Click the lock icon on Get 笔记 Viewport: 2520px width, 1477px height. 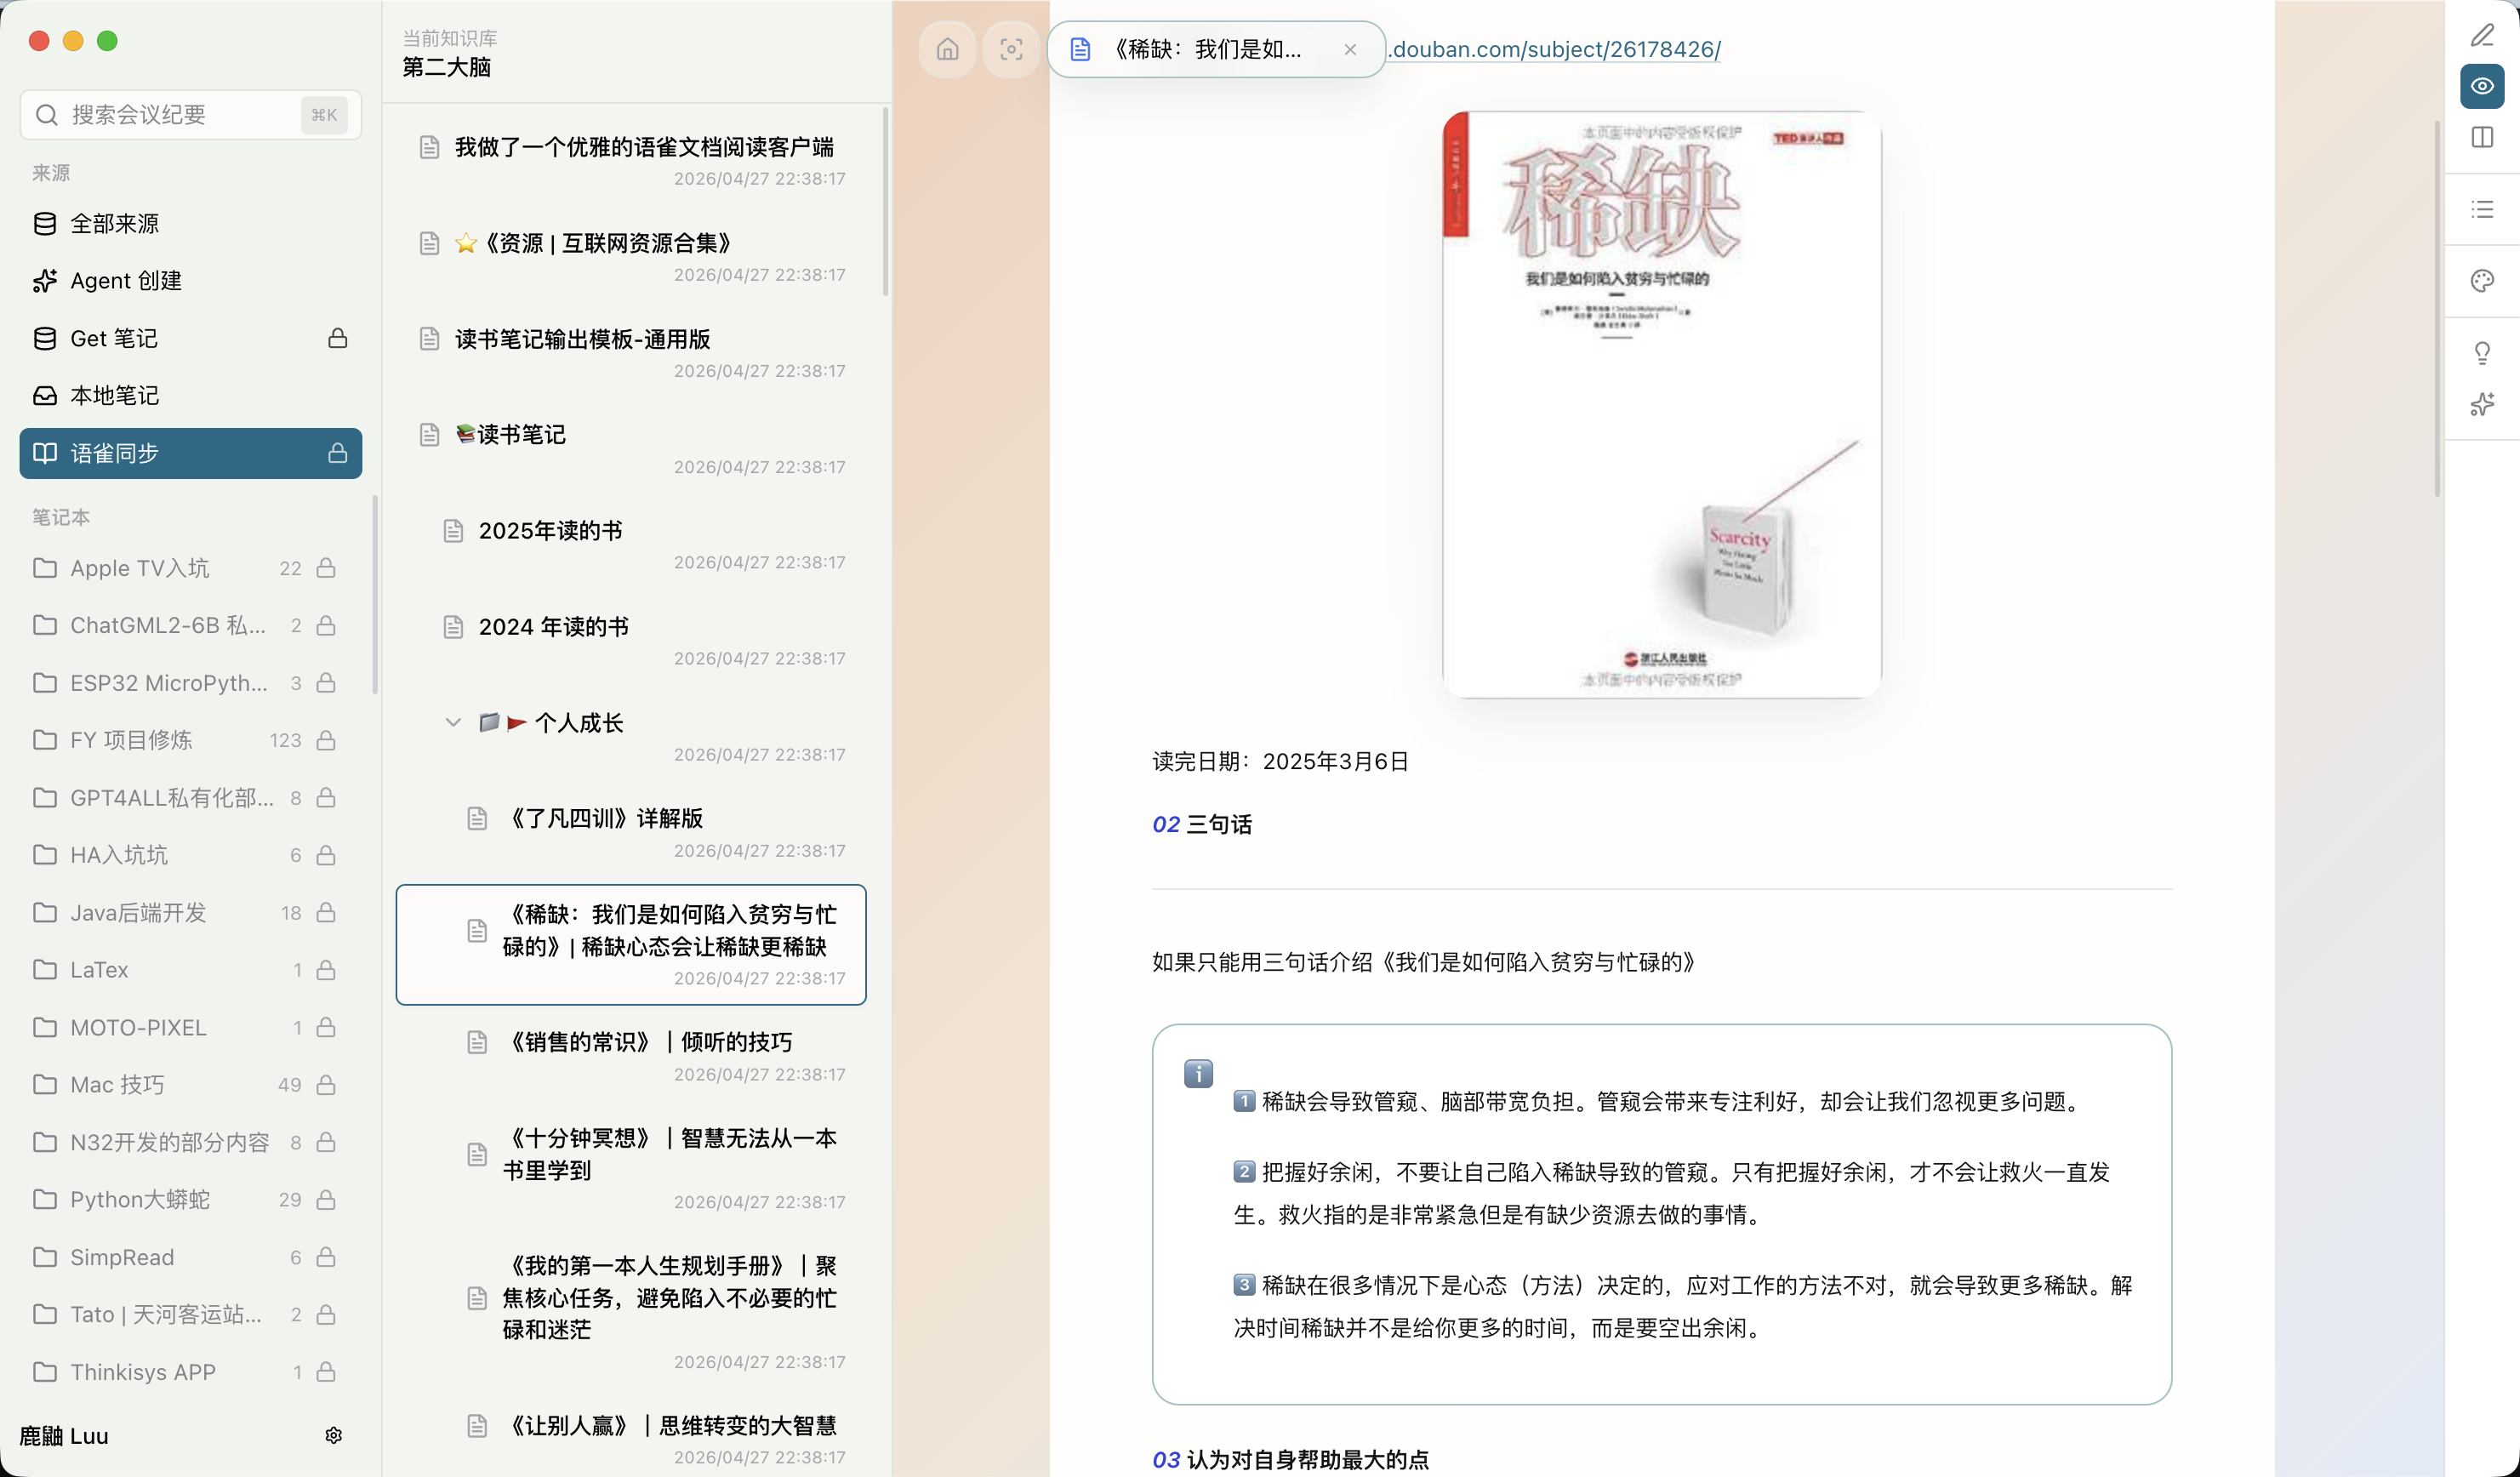338,338
